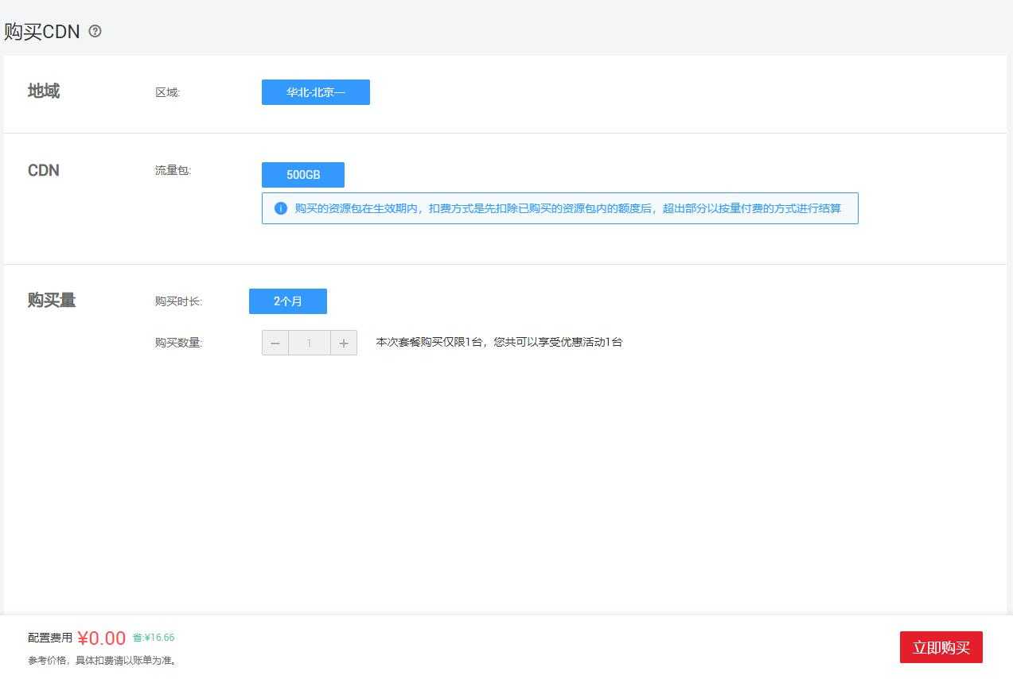This screenshot has height=679, width=1013.
Task: Click the 地域 section heading
Action: point(44,91)
